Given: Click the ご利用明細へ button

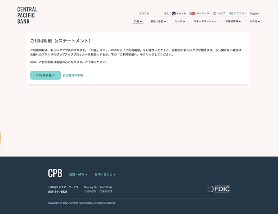Looking at the screenshot, I should (x=45, y=75).
